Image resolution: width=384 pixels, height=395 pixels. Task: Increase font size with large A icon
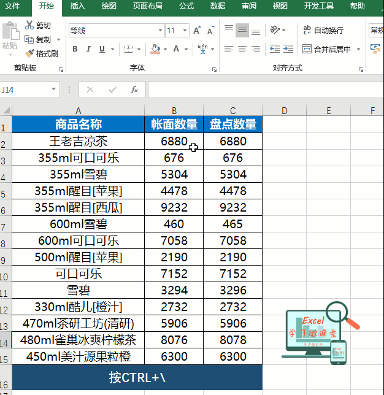click(x=197, y=30)
